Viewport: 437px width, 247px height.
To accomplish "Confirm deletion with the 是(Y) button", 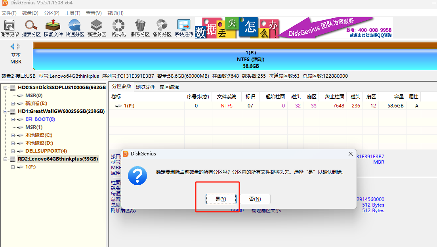I will 221,199.
